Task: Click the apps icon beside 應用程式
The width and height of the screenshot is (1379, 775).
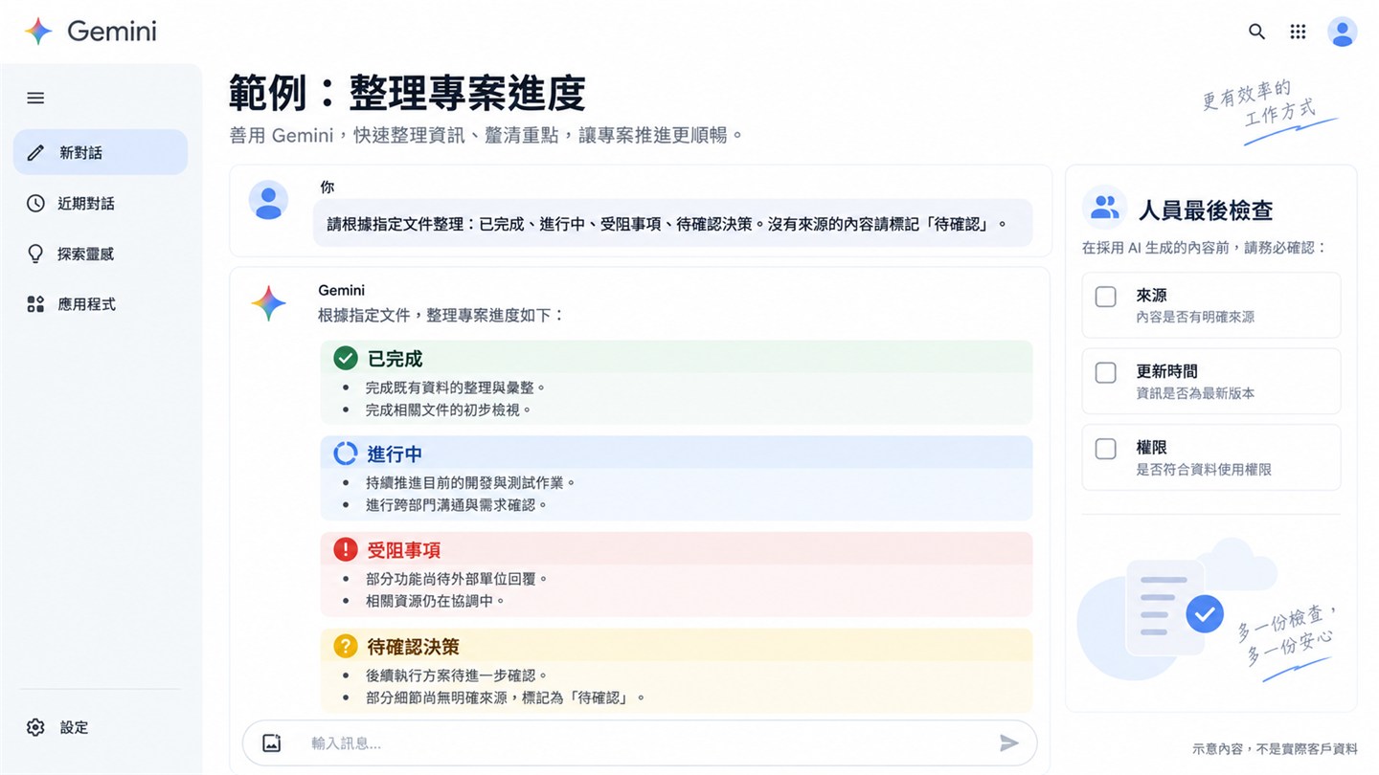Action: coord(35,304)
